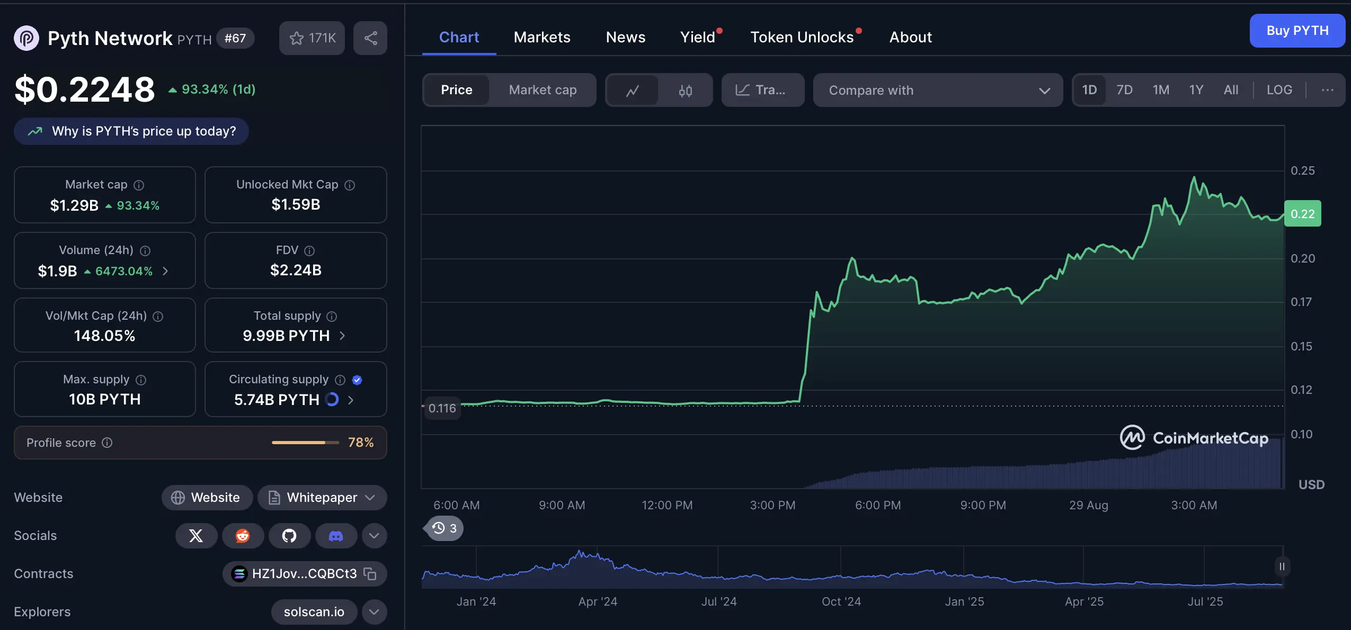The image size is (1351, 630).
Task: Open "Why is PYTH's price up today?"
Action: [x=131, y=131]
